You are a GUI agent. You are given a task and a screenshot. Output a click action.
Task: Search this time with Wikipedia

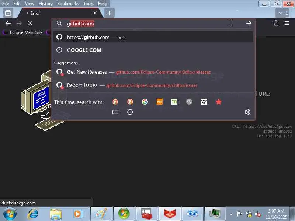pos(204,102)
